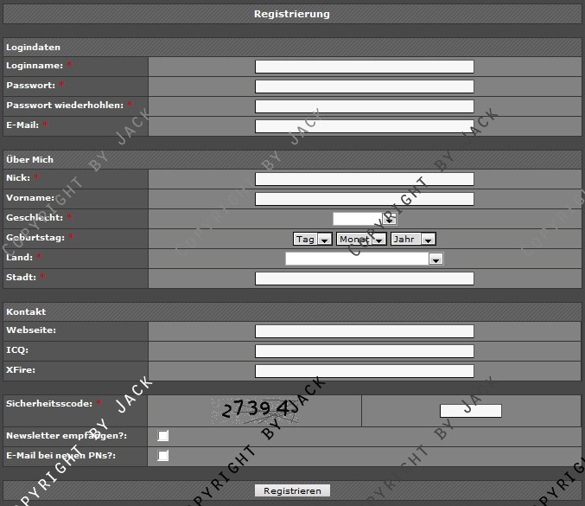Focus the Webseite text field
Viewport: 585px width, 506px height.
point(364,331)
